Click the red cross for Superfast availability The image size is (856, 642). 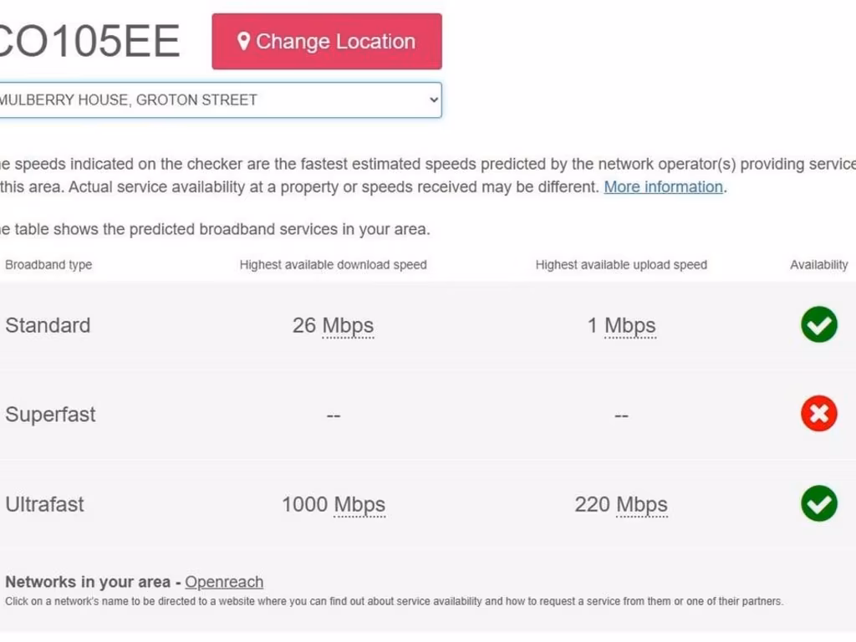click(x=819, y=414)
